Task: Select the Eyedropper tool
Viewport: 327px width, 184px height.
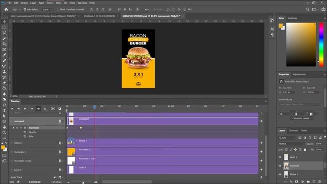Action: [4, 55]
